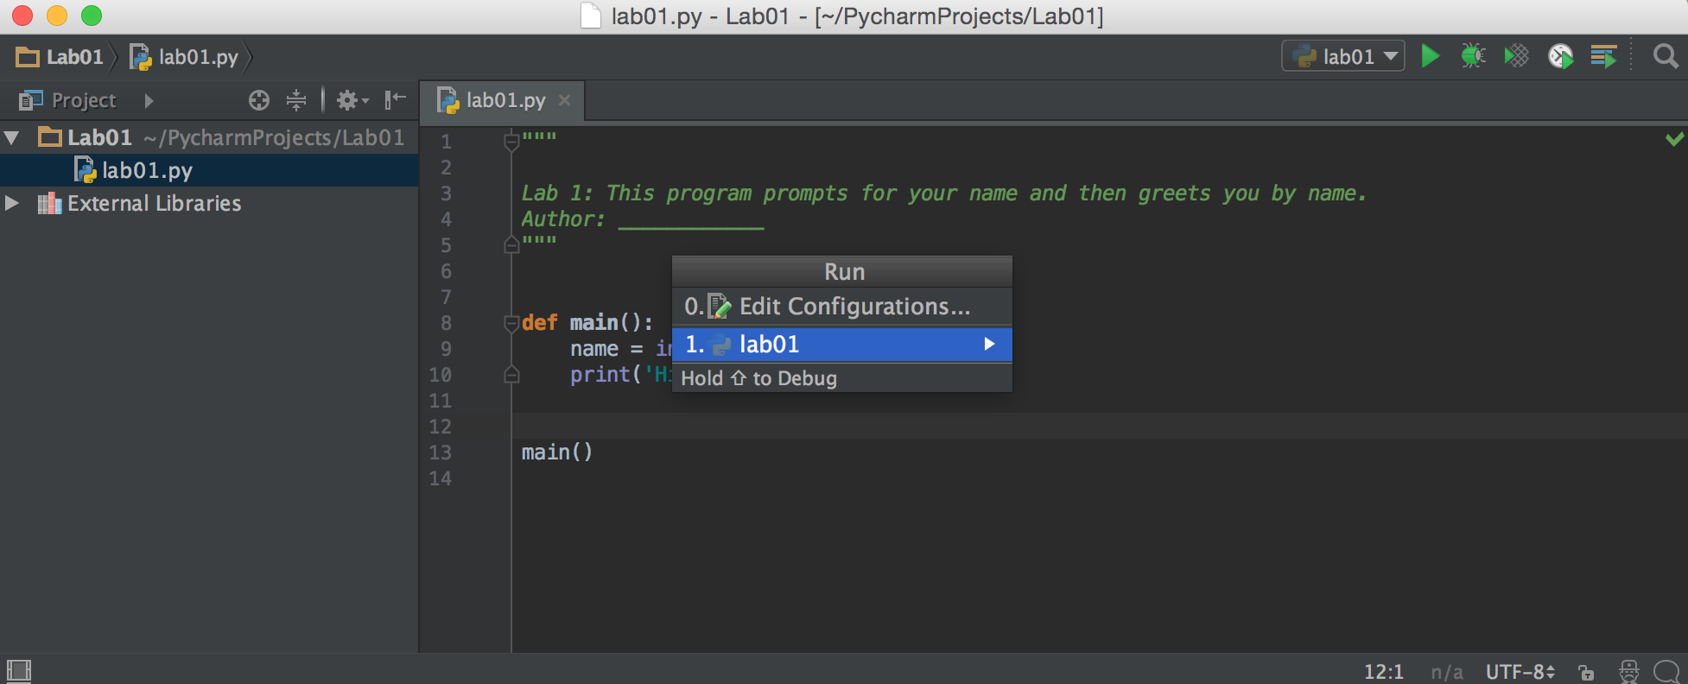Click lab01.py breadcrumb in navigation bar
Image resolution: width=1688 pixels, height=684 pixels.
[x=185, y=57]
